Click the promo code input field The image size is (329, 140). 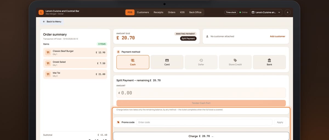click(x=204, y=122)
